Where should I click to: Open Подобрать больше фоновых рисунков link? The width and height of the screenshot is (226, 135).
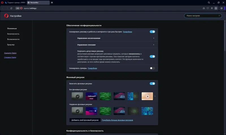pos(117,120)
